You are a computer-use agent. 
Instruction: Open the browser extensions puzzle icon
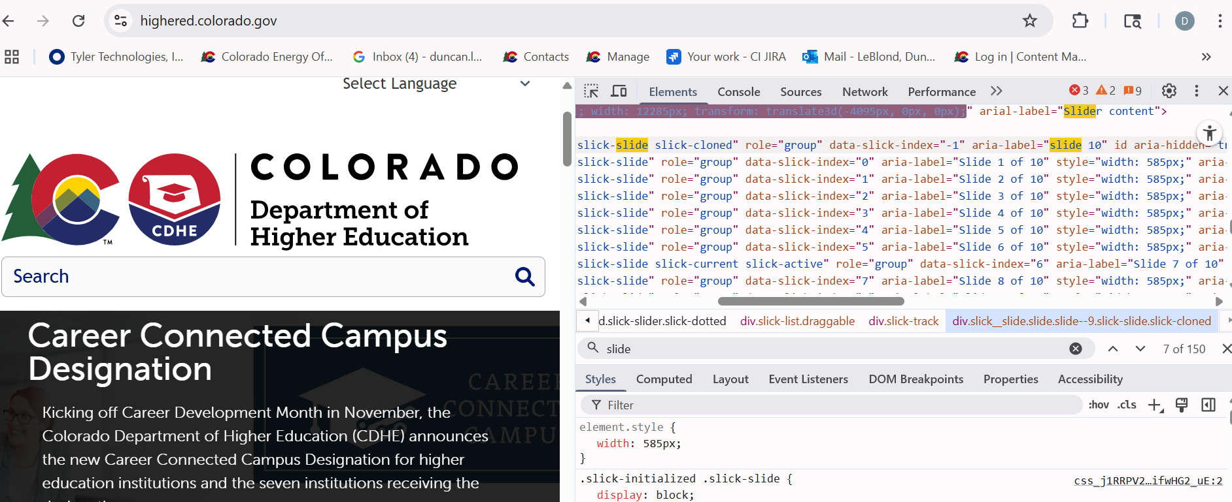[x=1080, y=21]
